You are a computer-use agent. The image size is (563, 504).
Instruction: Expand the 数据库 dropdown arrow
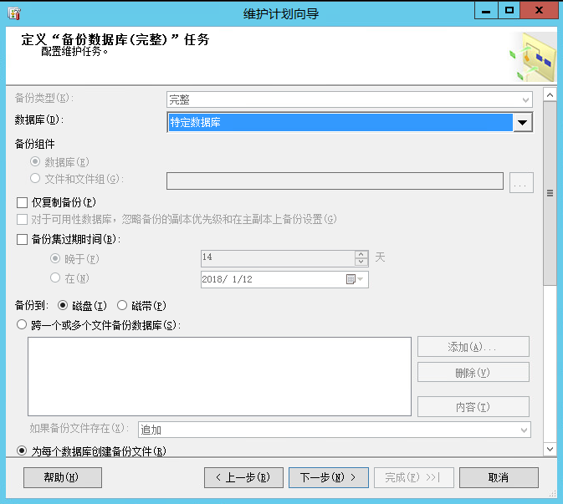pyautogui.click(x=523, y=123)
